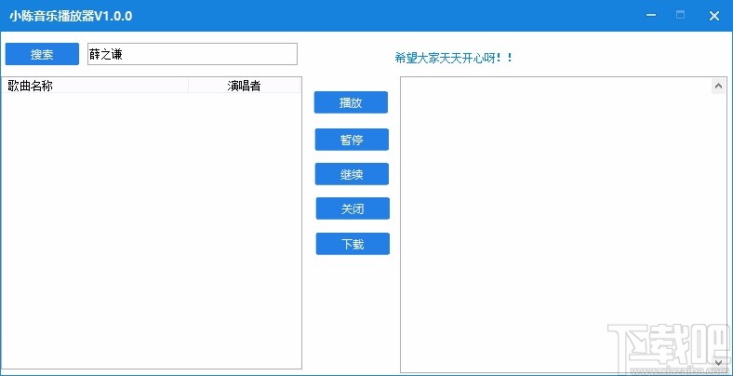Viewport: 733px width, 376px height.
Task: Maximize the music player window
Action: coord(681,15)
